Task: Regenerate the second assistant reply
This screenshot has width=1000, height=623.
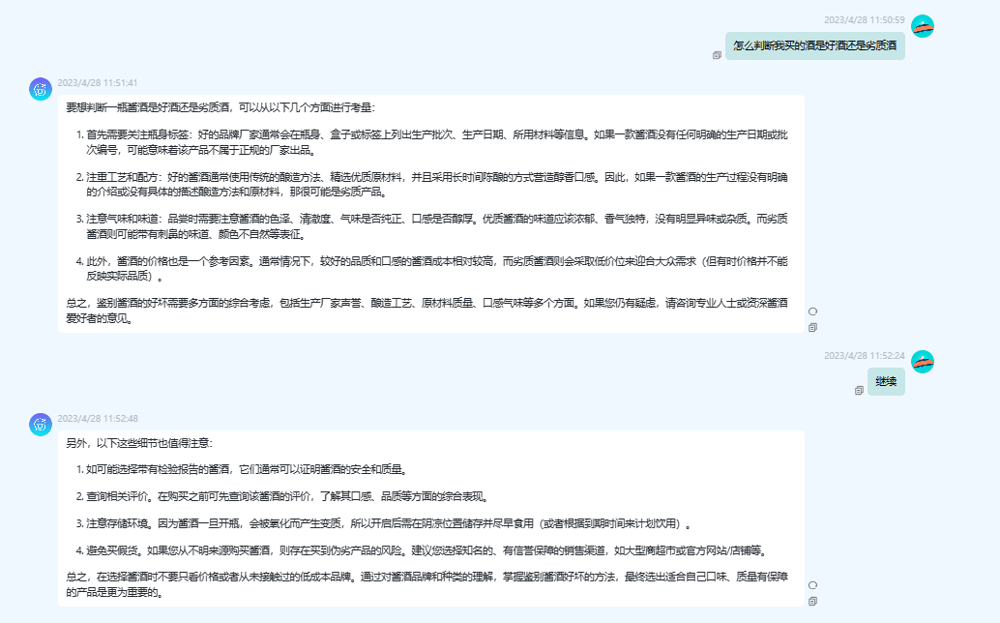Action: pos(812,585)
